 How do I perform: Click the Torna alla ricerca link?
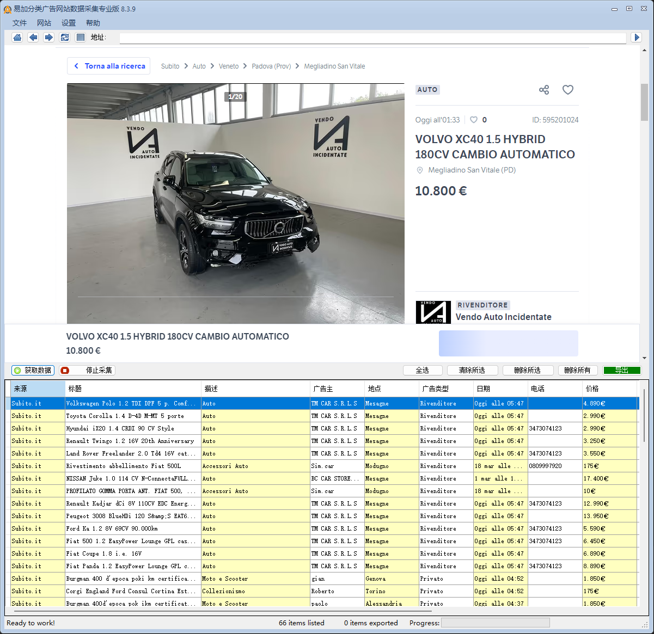(109, 66)
